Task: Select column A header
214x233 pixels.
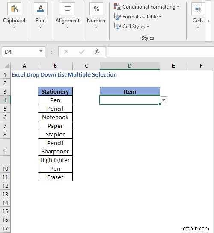Action: pyautogui.click(x=24, y=66)
